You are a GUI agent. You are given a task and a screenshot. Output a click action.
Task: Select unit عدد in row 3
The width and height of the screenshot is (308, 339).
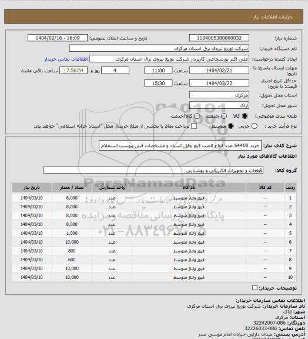112,216
